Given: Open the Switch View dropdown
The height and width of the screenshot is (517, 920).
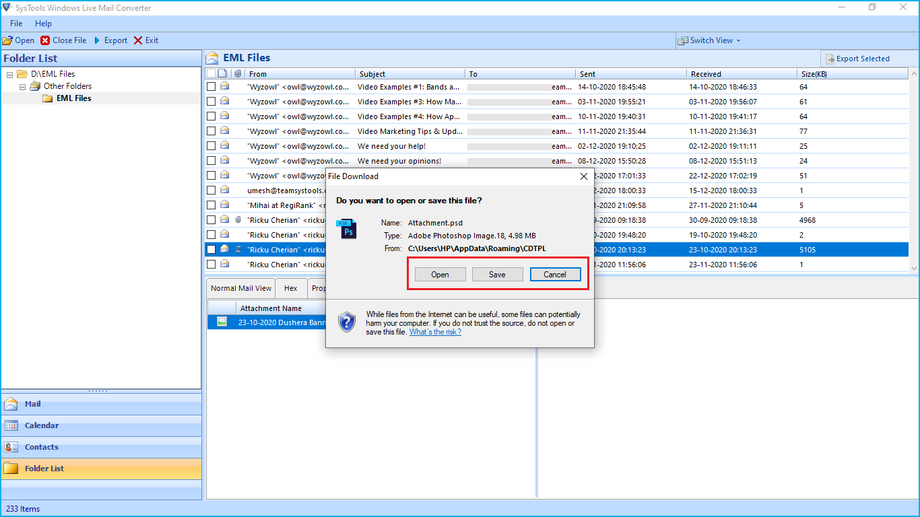Looking at the screenshot, I should coord(709,40).
